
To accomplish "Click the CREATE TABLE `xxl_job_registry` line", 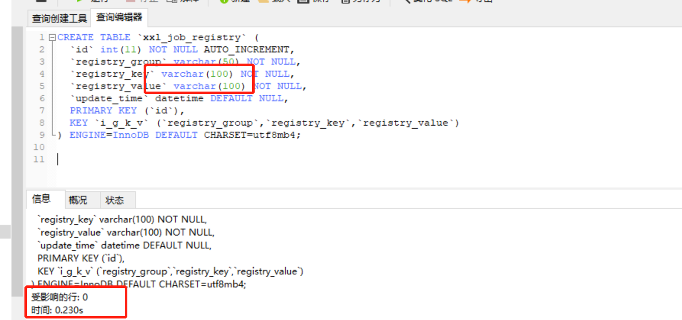I will pyautogui.click(x=158, y=37).
